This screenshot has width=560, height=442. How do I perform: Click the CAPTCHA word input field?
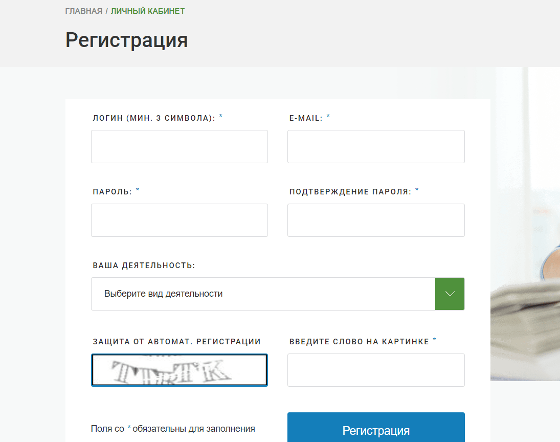click(x=376, y=370)
